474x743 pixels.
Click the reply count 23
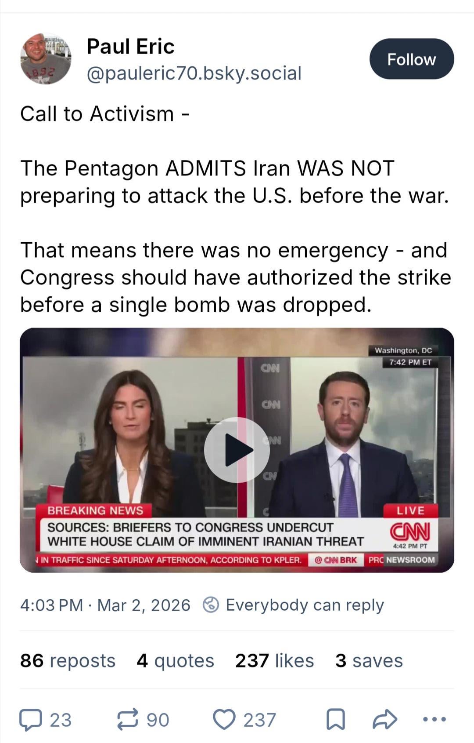[x=61, y=720]
